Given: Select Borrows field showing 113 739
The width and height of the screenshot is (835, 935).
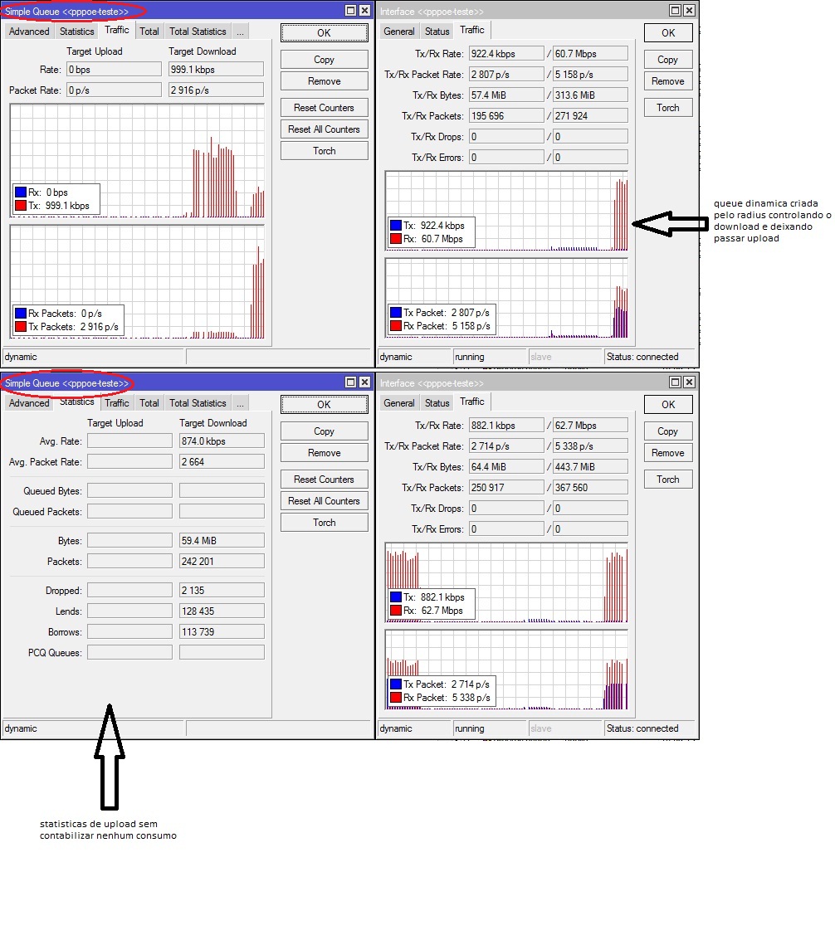Looking at the screenshot, I should click(222, 632).
